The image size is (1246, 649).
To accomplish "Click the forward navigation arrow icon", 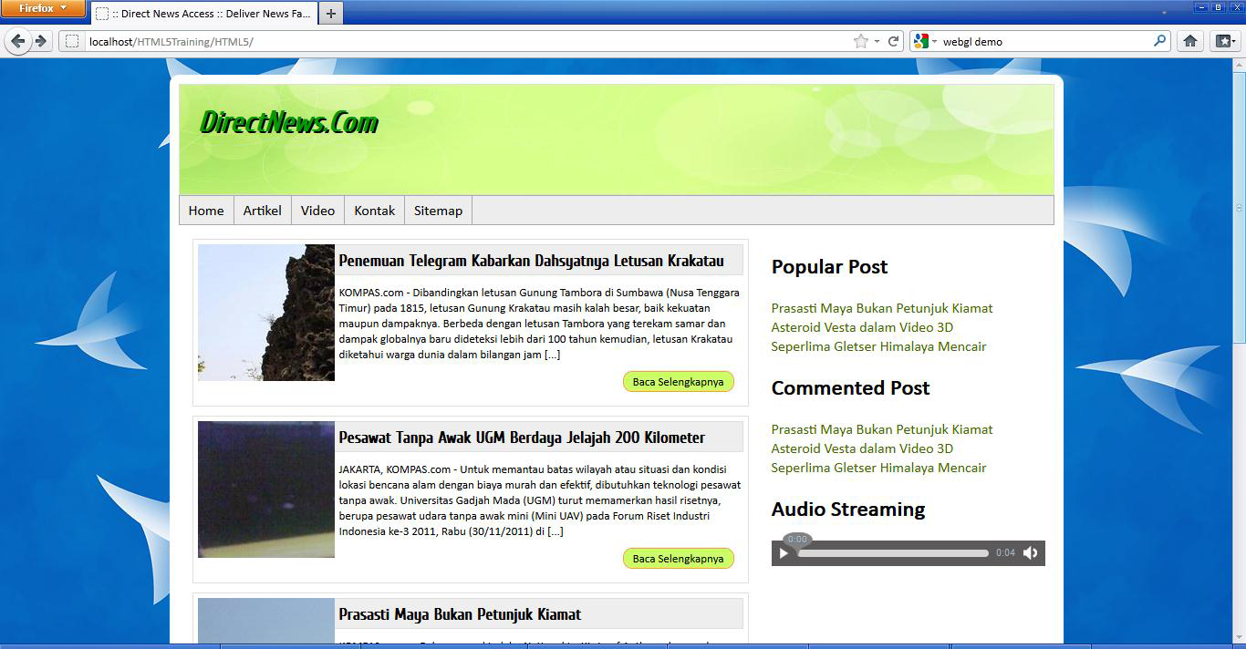I will click(41, 41).
